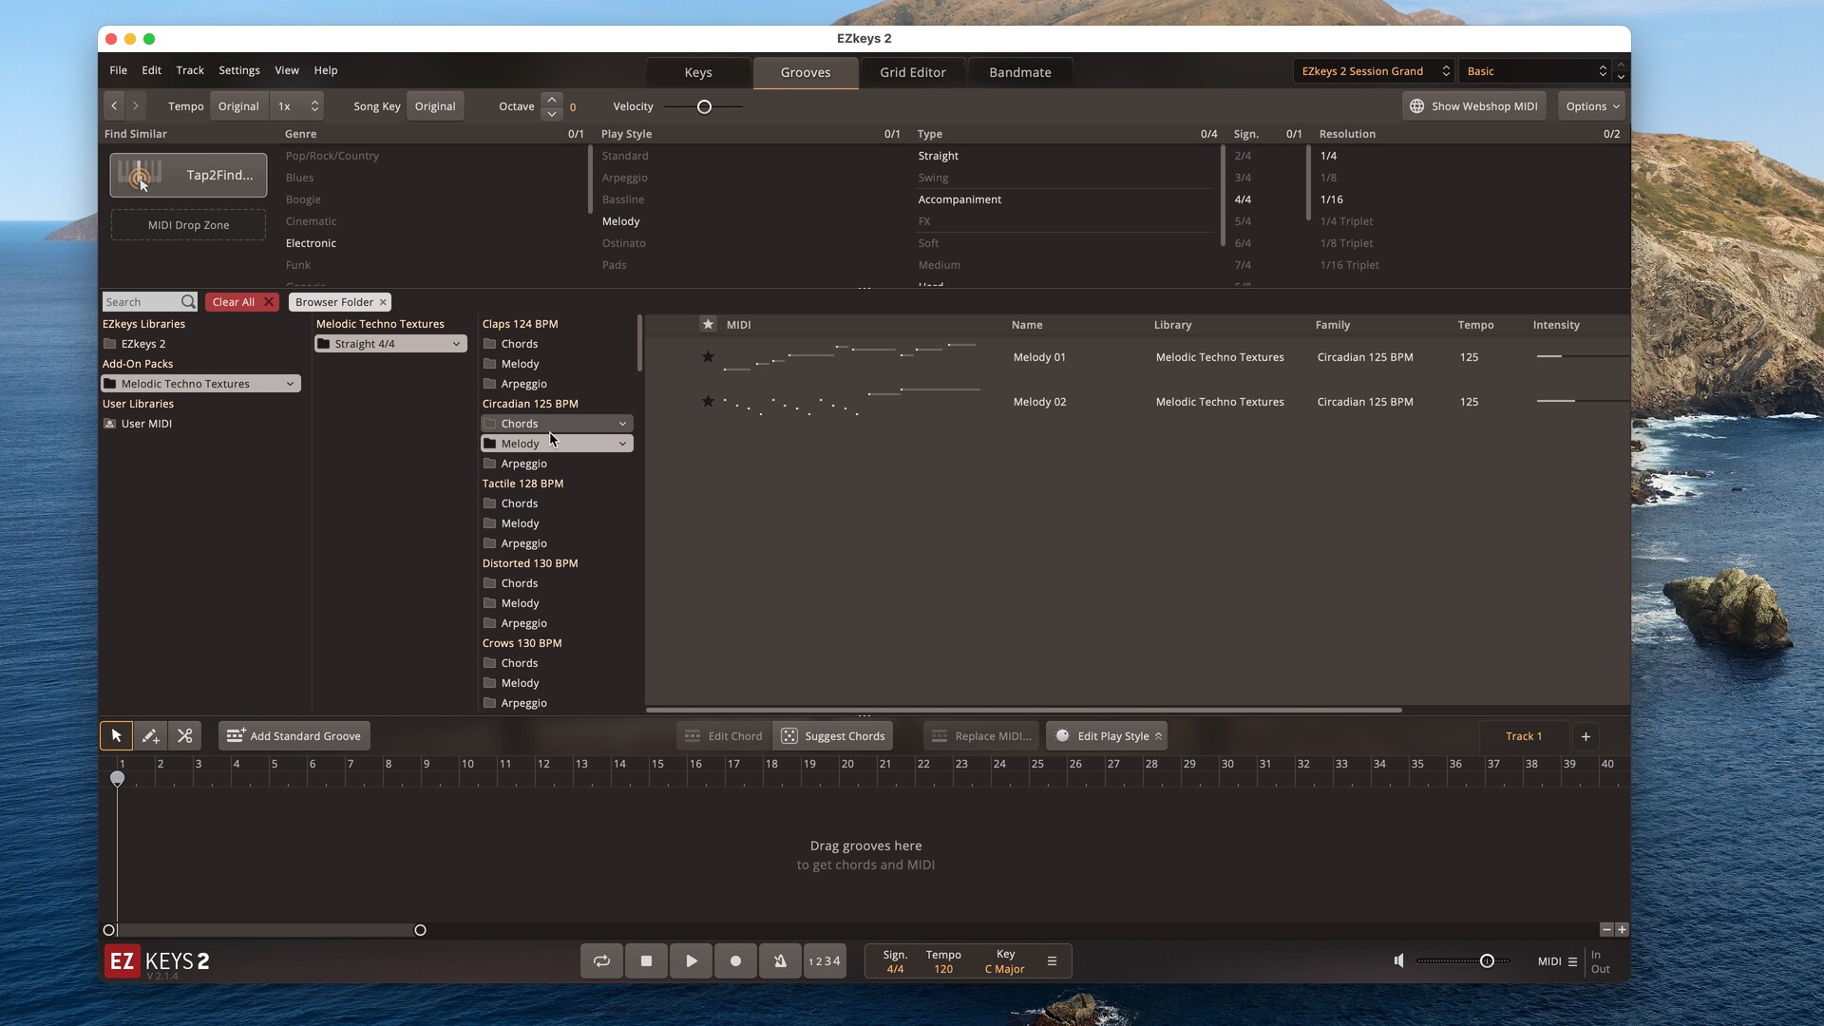Image resolution: width=1824 pixels, height=1026 pixels.
Task: Toggle loop playback button
Action: (x=601, y=960)
